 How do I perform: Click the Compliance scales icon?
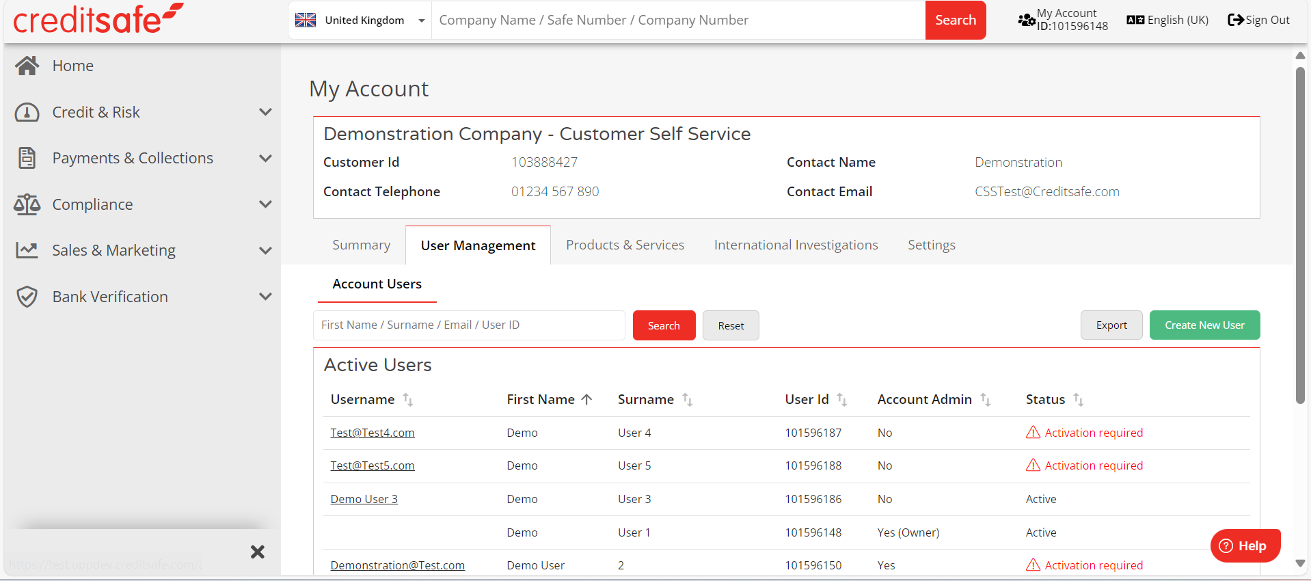tap(27, 204)
